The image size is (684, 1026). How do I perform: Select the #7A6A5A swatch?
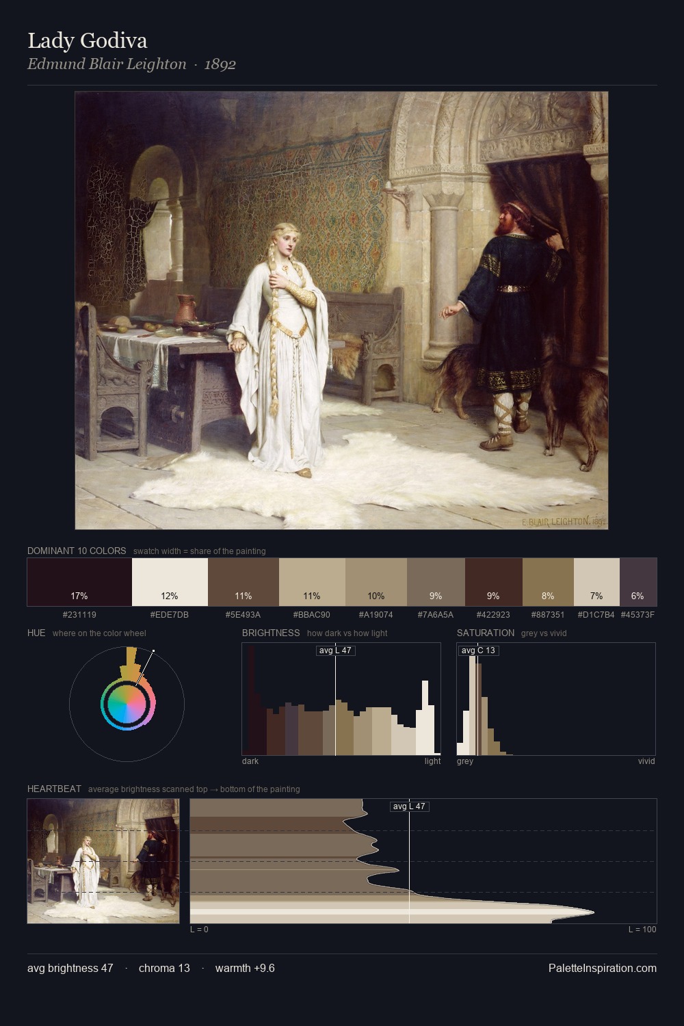coord(436,582)
